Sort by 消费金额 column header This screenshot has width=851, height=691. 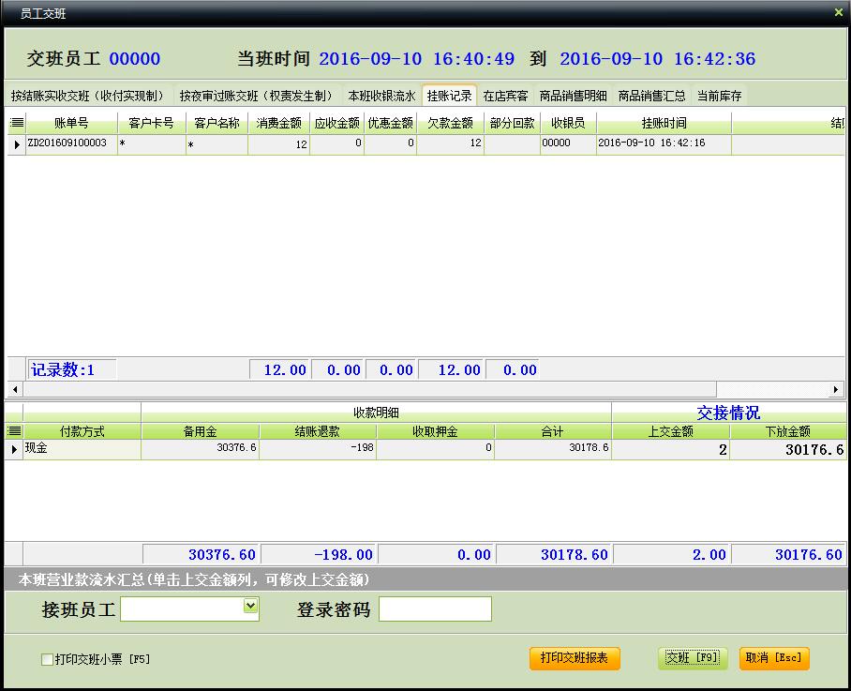[279, 123]
